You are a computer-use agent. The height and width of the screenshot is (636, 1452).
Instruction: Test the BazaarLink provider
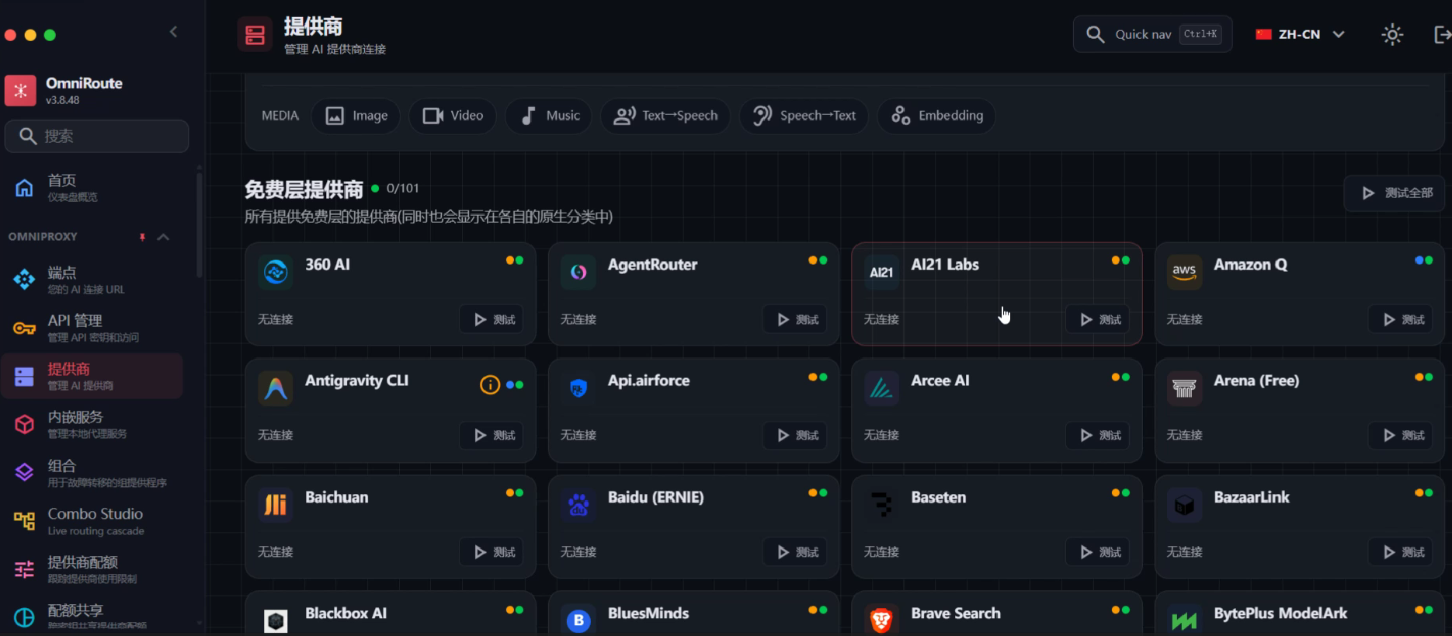pyautogui.click(x=1402, y=552)
